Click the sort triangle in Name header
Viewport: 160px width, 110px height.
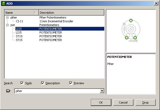coord(35,12)
